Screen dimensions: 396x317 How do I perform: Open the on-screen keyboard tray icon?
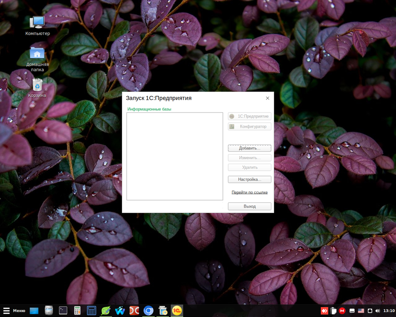(352, 311)
